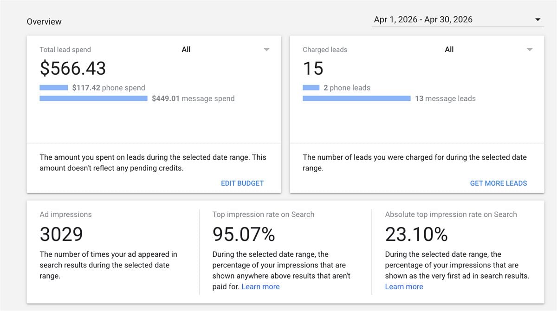This screenshot has width=557, height=311.
Task: Click the 'Charged leads' label
Action: (x=325, y=50)
